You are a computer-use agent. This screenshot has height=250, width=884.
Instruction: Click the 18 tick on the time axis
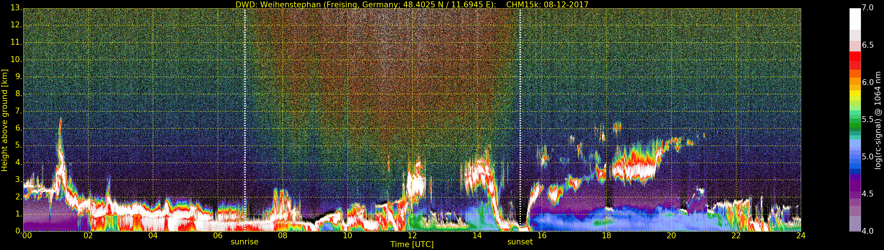click(606, 236)
